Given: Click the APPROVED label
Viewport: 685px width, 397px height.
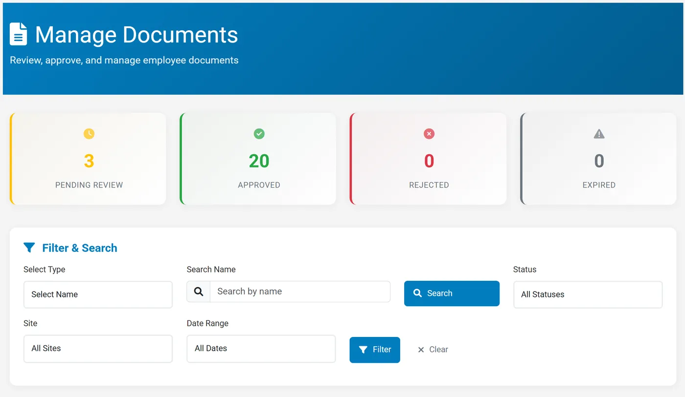Looking at the screenshot, I should pos(259,185).
